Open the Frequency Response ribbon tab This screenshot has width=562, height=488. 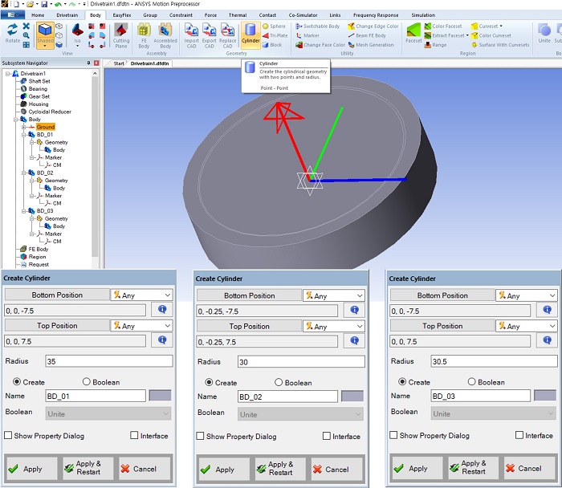point(376,15)
